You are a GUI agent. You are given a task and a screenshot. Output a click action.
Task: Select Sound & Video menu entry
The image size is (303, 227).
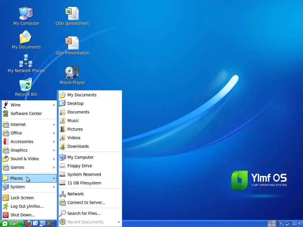29,159
